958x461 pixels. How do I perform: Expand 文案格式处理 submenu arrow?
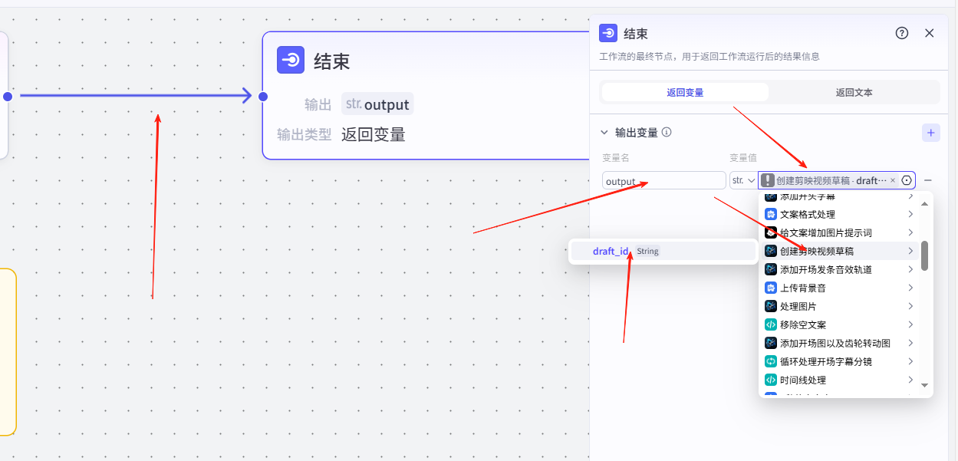pos(910,214)
